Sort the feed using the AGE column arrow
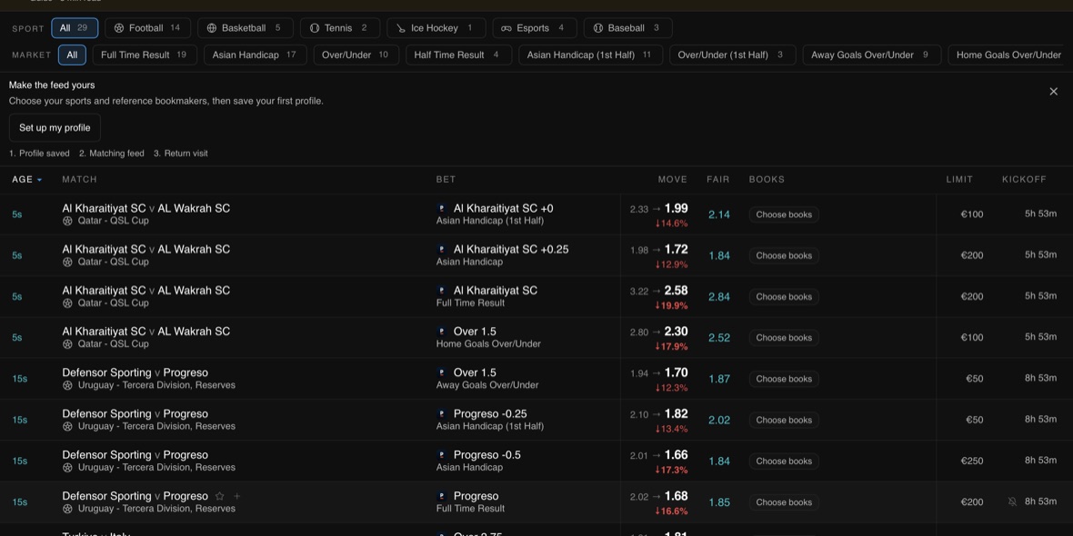Screen dimensions: 1073x536 pos(40,180)
